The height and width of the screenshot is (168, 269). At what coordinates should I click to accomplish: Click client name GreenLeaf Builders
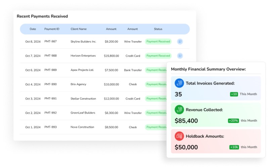(x=83, y=113)
